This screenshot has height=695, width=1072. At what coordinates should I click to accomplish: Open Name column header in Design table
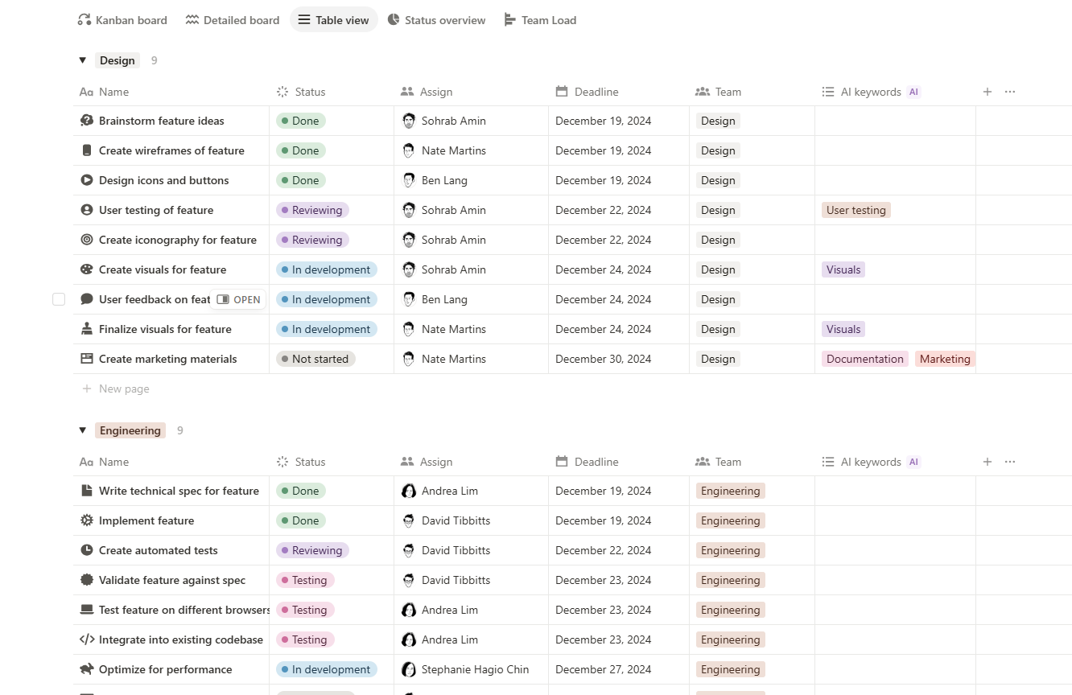pos(171,92)
